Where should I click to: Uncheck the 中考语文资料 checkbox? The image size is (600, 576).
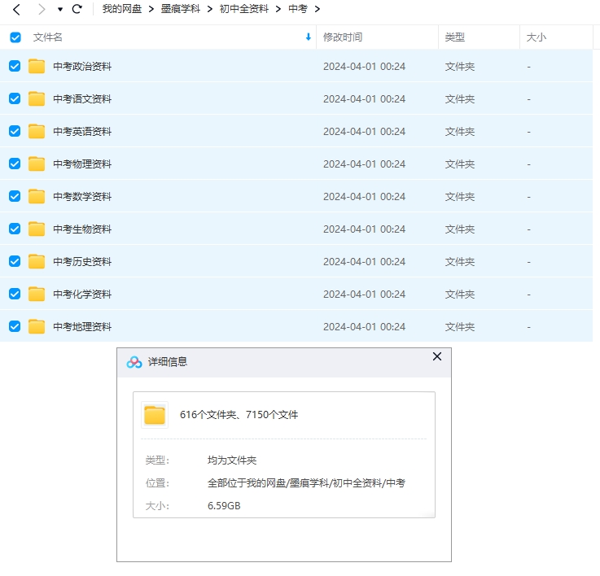[15, 98]
